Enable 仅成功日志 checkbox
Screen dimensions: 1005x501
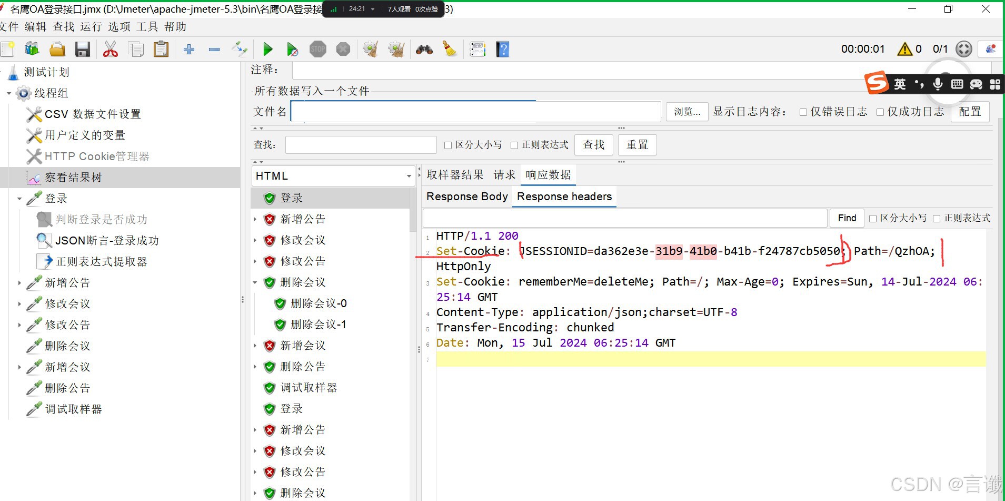880,112
